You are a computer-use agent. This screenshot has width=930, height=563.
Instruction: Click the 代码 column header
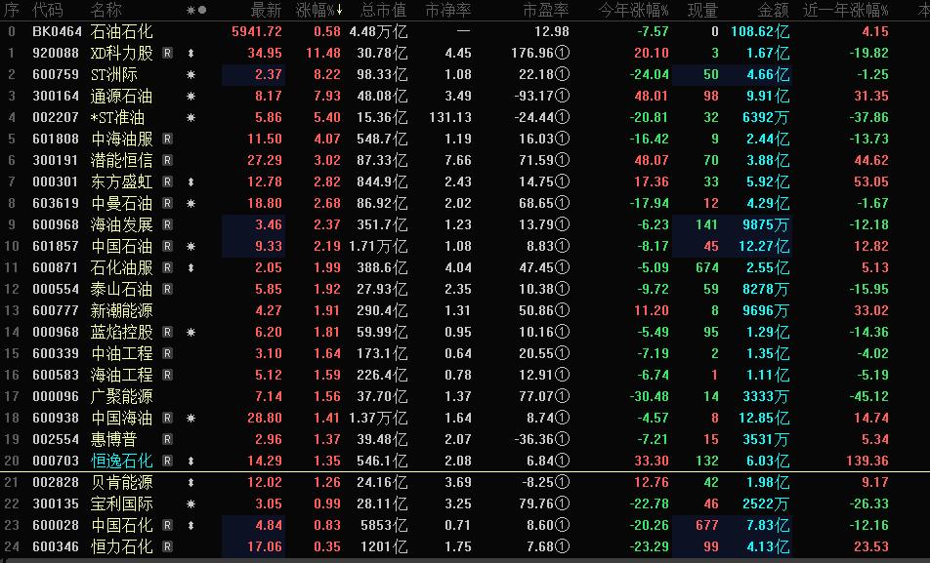point(48,10)
